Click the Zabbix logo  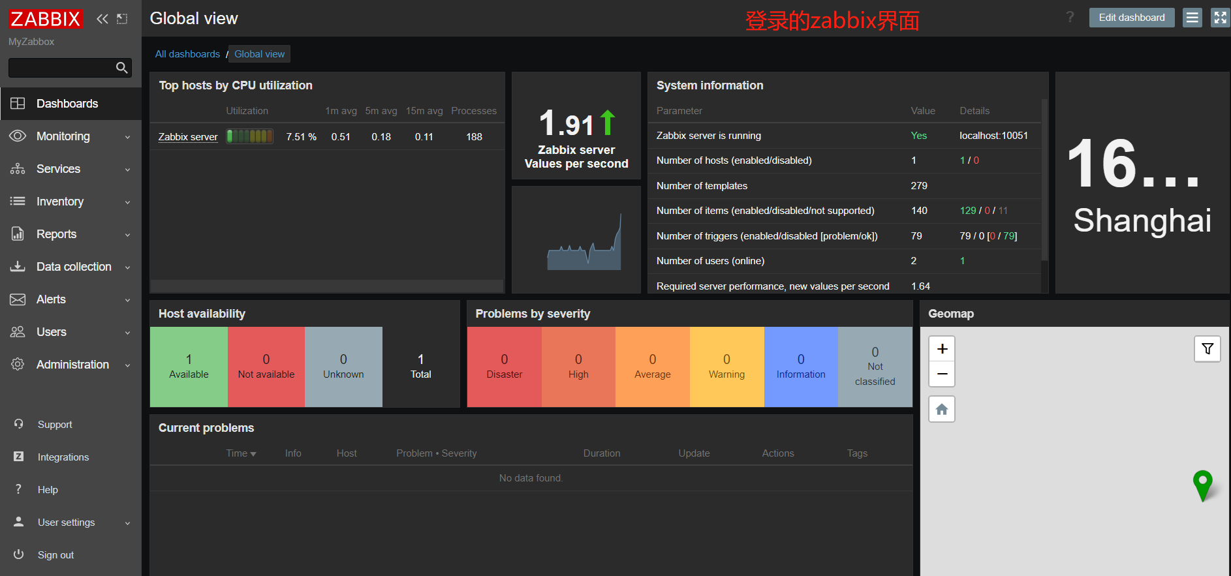coord(45,19)
